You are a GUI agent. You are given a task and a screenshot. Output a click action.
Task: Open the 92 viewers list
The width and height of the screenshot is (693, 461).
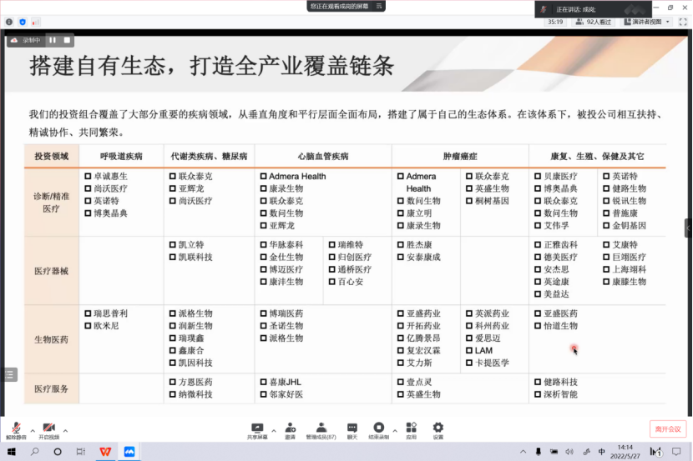593,22
